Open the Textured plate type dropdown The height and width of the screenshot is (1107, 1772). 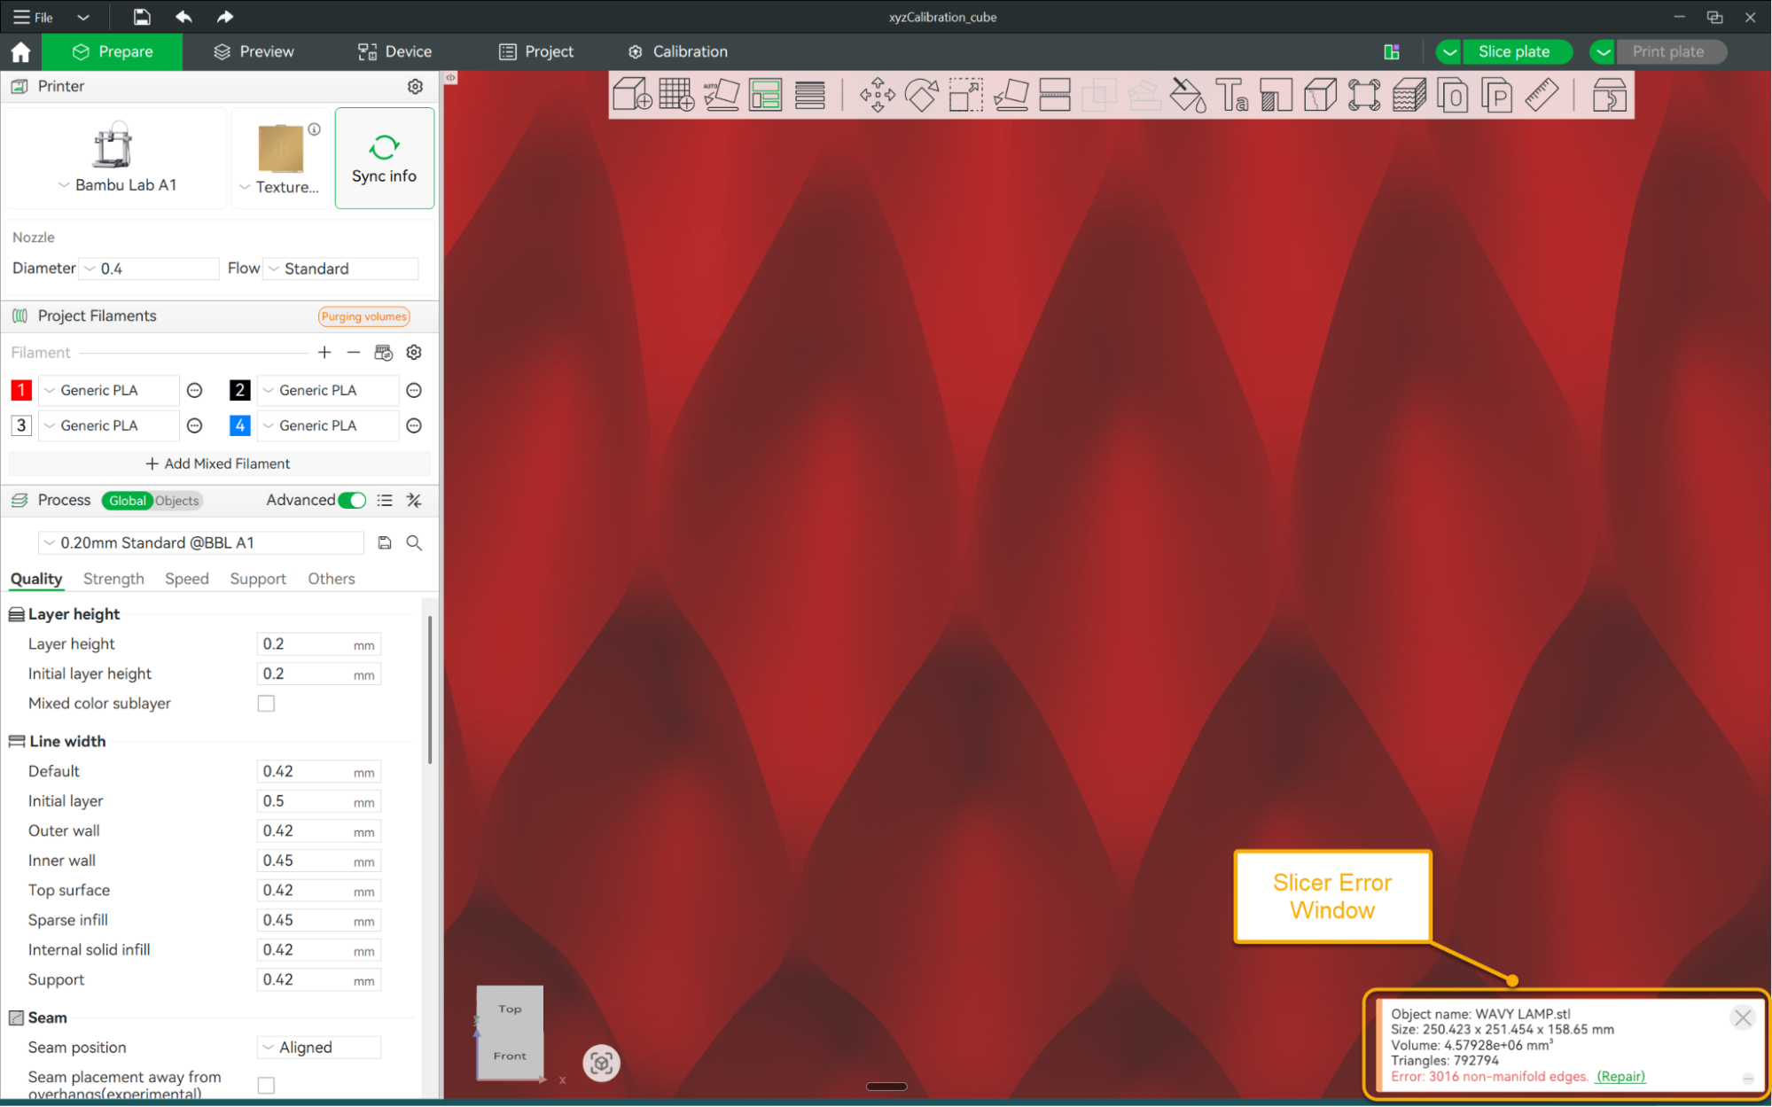pyautogui.click(x=279, y=187)
